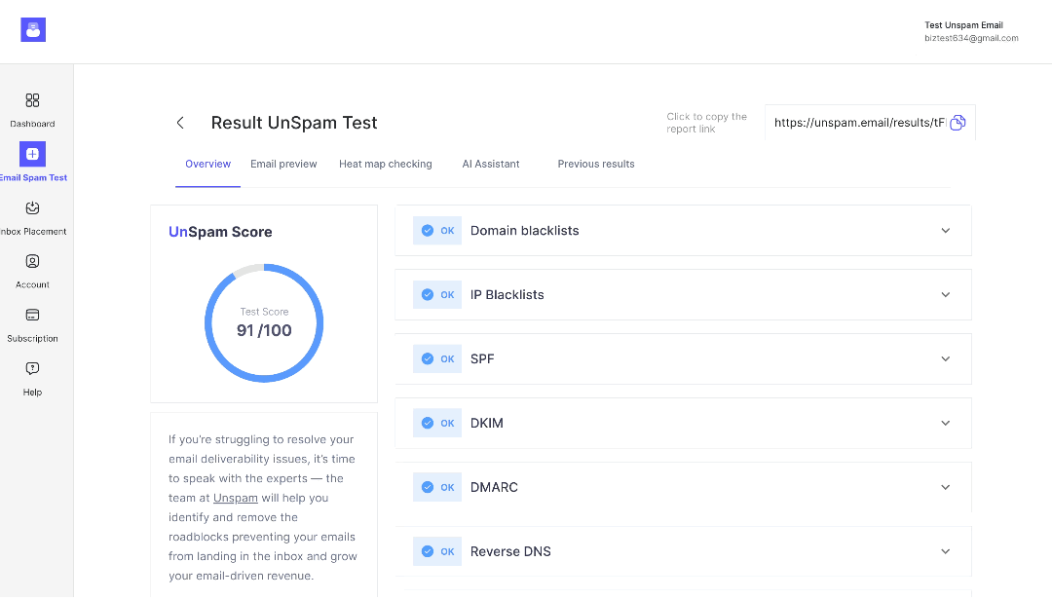Expand the IP Blacklists chevron
This screenshot has height=600, width=1052.
[945, 294]
